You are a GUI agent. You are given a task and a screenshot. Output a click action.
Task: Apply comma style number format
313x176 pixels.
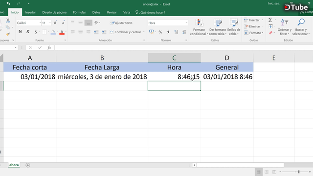168,32
